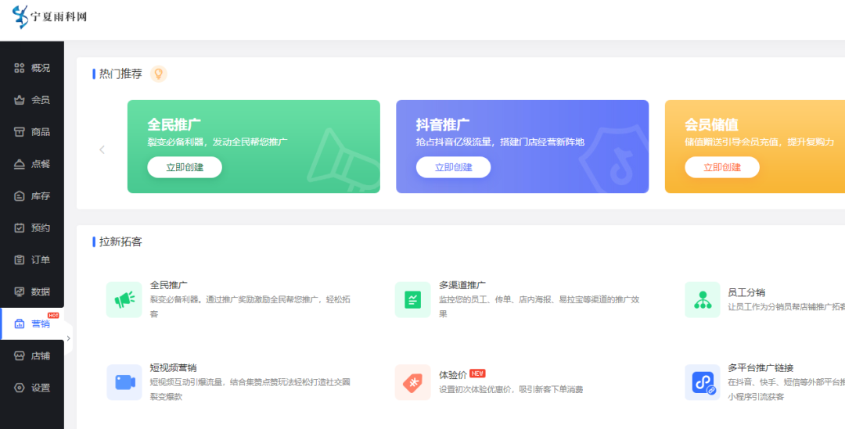
Task: Open the 多平台推广链接 title link
Action: (760, 367)
